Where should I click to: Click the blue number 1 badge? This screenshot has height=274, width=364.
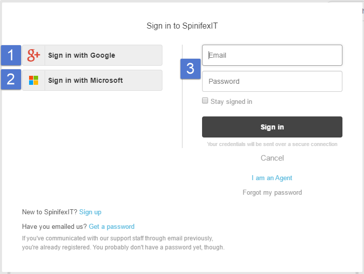(x=11, y=55)
